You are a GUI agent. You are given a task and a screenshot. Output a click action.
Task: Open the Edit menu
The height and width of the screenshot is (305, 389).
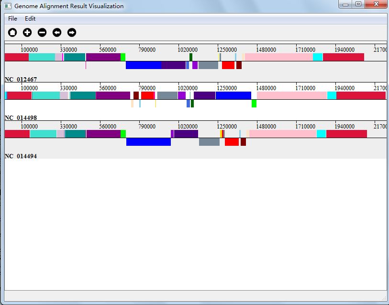point(30,19)
